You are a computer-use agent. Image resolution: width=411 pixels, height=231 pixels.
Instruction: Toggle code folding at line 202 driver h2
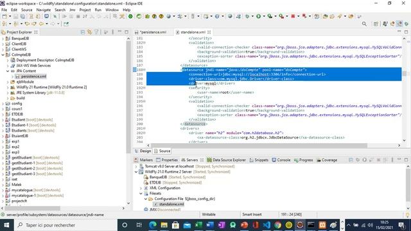(x=144, y=133)
